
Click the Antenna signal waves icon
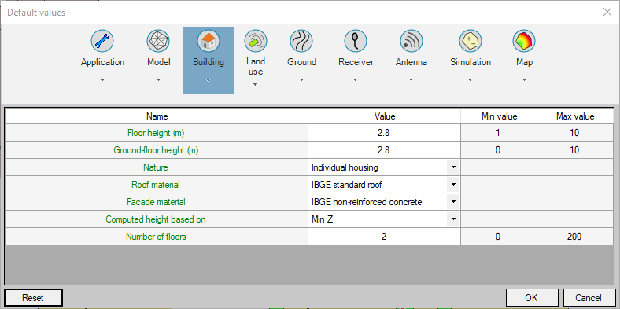[411, 41]
